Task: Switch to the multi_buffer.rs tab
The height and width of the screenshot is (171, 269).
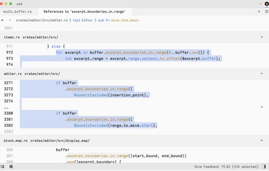Action: click(17, 12)
